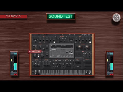The image size is (123, 92).
Task: Click the pitch bend wheel
Action: (36, 72)
